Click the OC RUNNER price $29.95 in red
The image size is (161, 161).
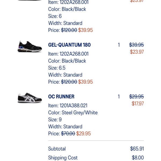(x=83, y=133)
